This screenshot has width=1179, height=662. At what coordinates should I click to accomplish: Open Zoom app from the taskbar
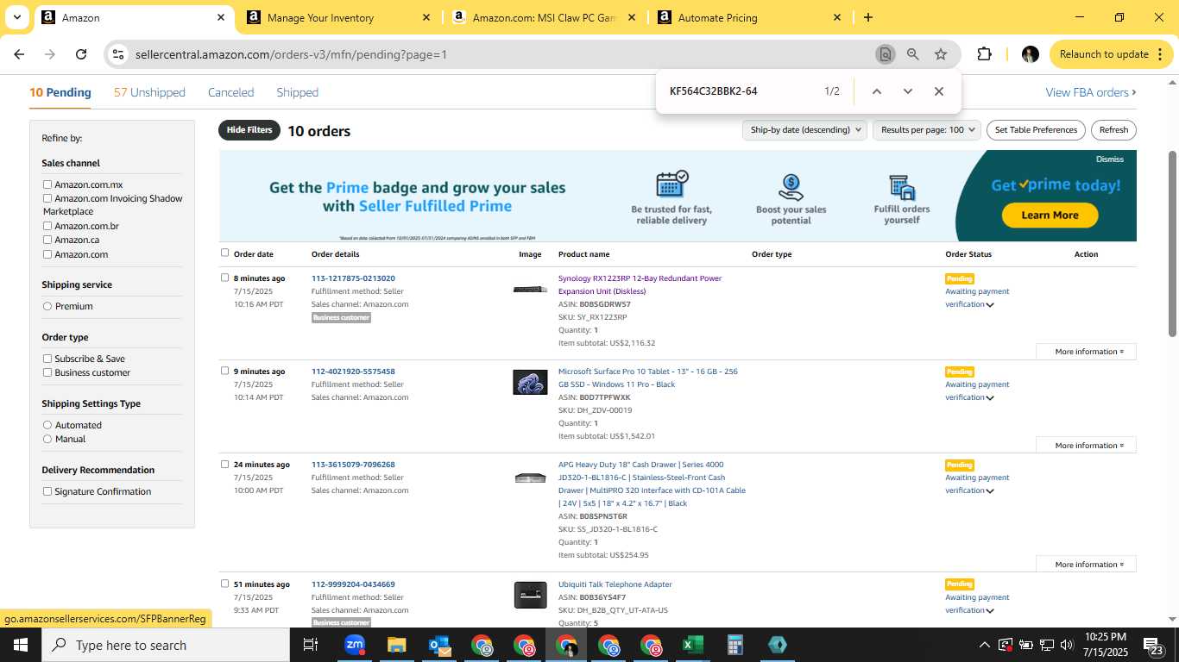[354, 645]
